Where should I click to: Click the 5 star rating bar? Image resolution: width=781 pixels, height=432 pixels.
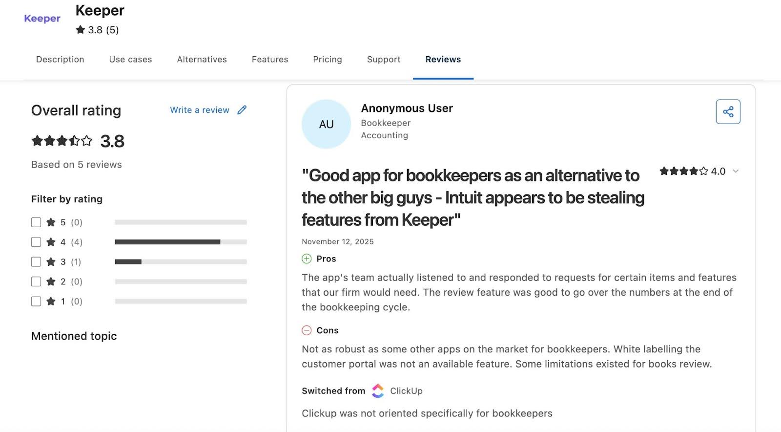(x=181, y=222)
